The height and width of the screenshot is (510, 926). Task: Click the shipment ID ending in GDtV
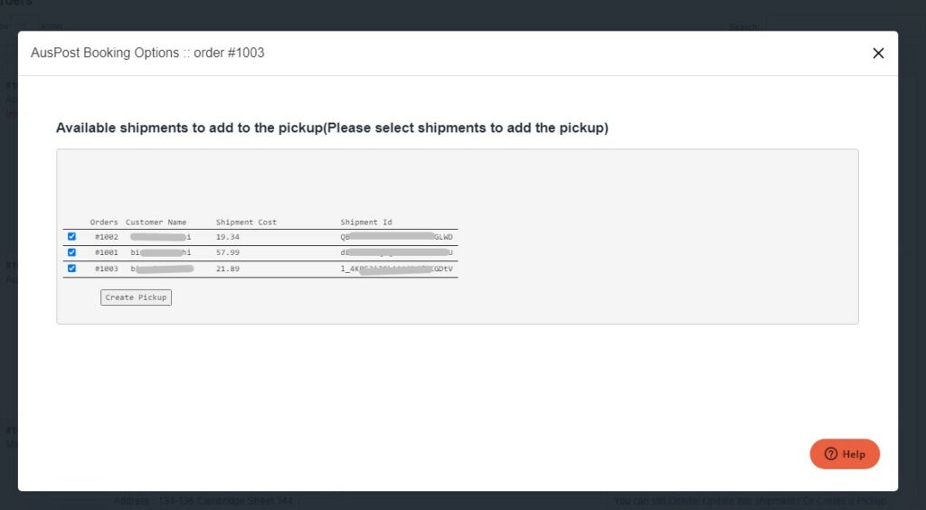[x=396, y=269]
